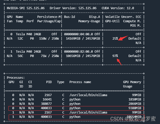Image resolution: width=160 pixels, height=124 pixels.
Task: Click 99MiB in the GPU 0 ollama row
Action: coord(136,95)
